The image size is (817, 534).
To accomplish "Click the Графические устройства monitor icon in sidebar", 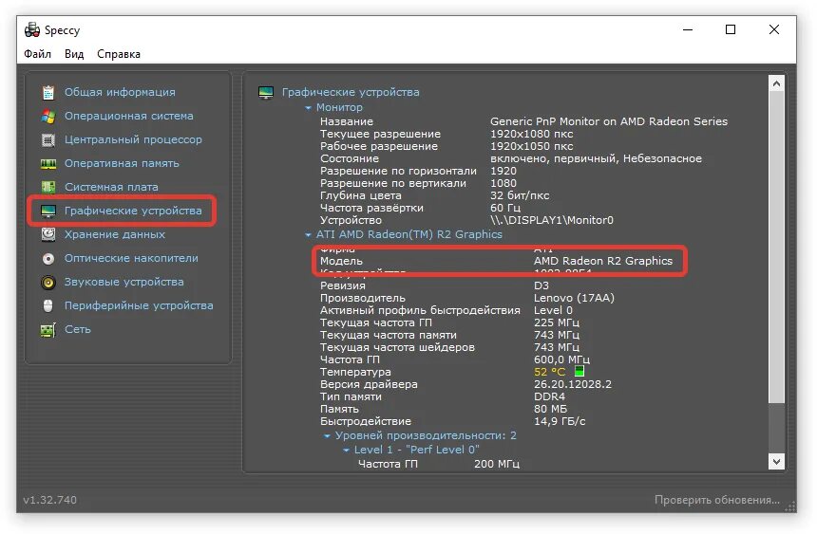I will 48,211.
